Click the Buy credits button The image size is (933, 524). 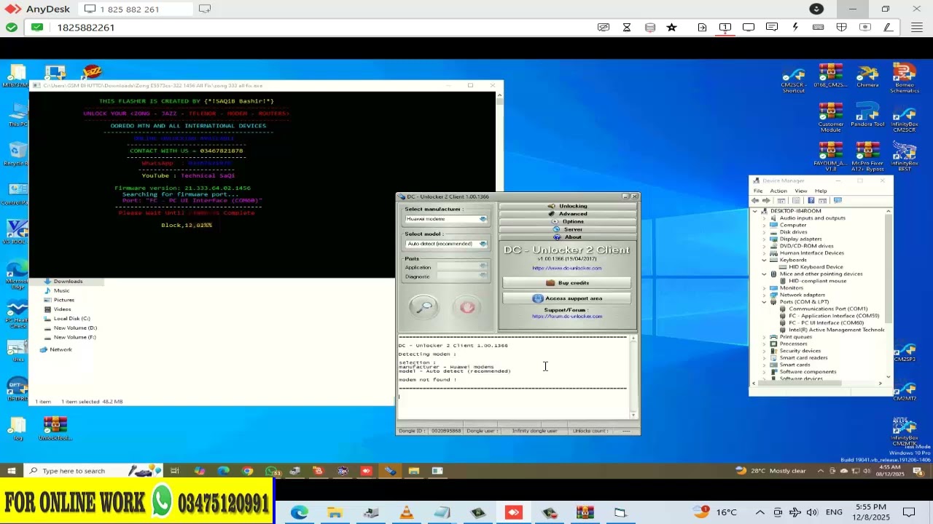[x=567, y=283]
